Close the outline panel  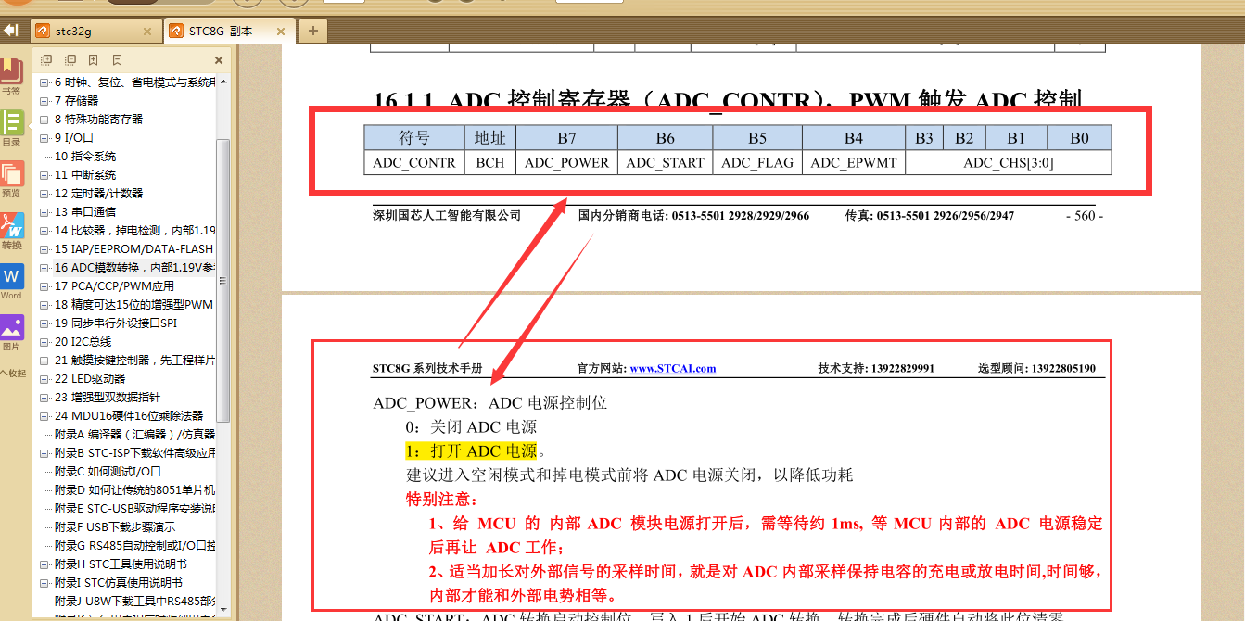click(219, 60)
